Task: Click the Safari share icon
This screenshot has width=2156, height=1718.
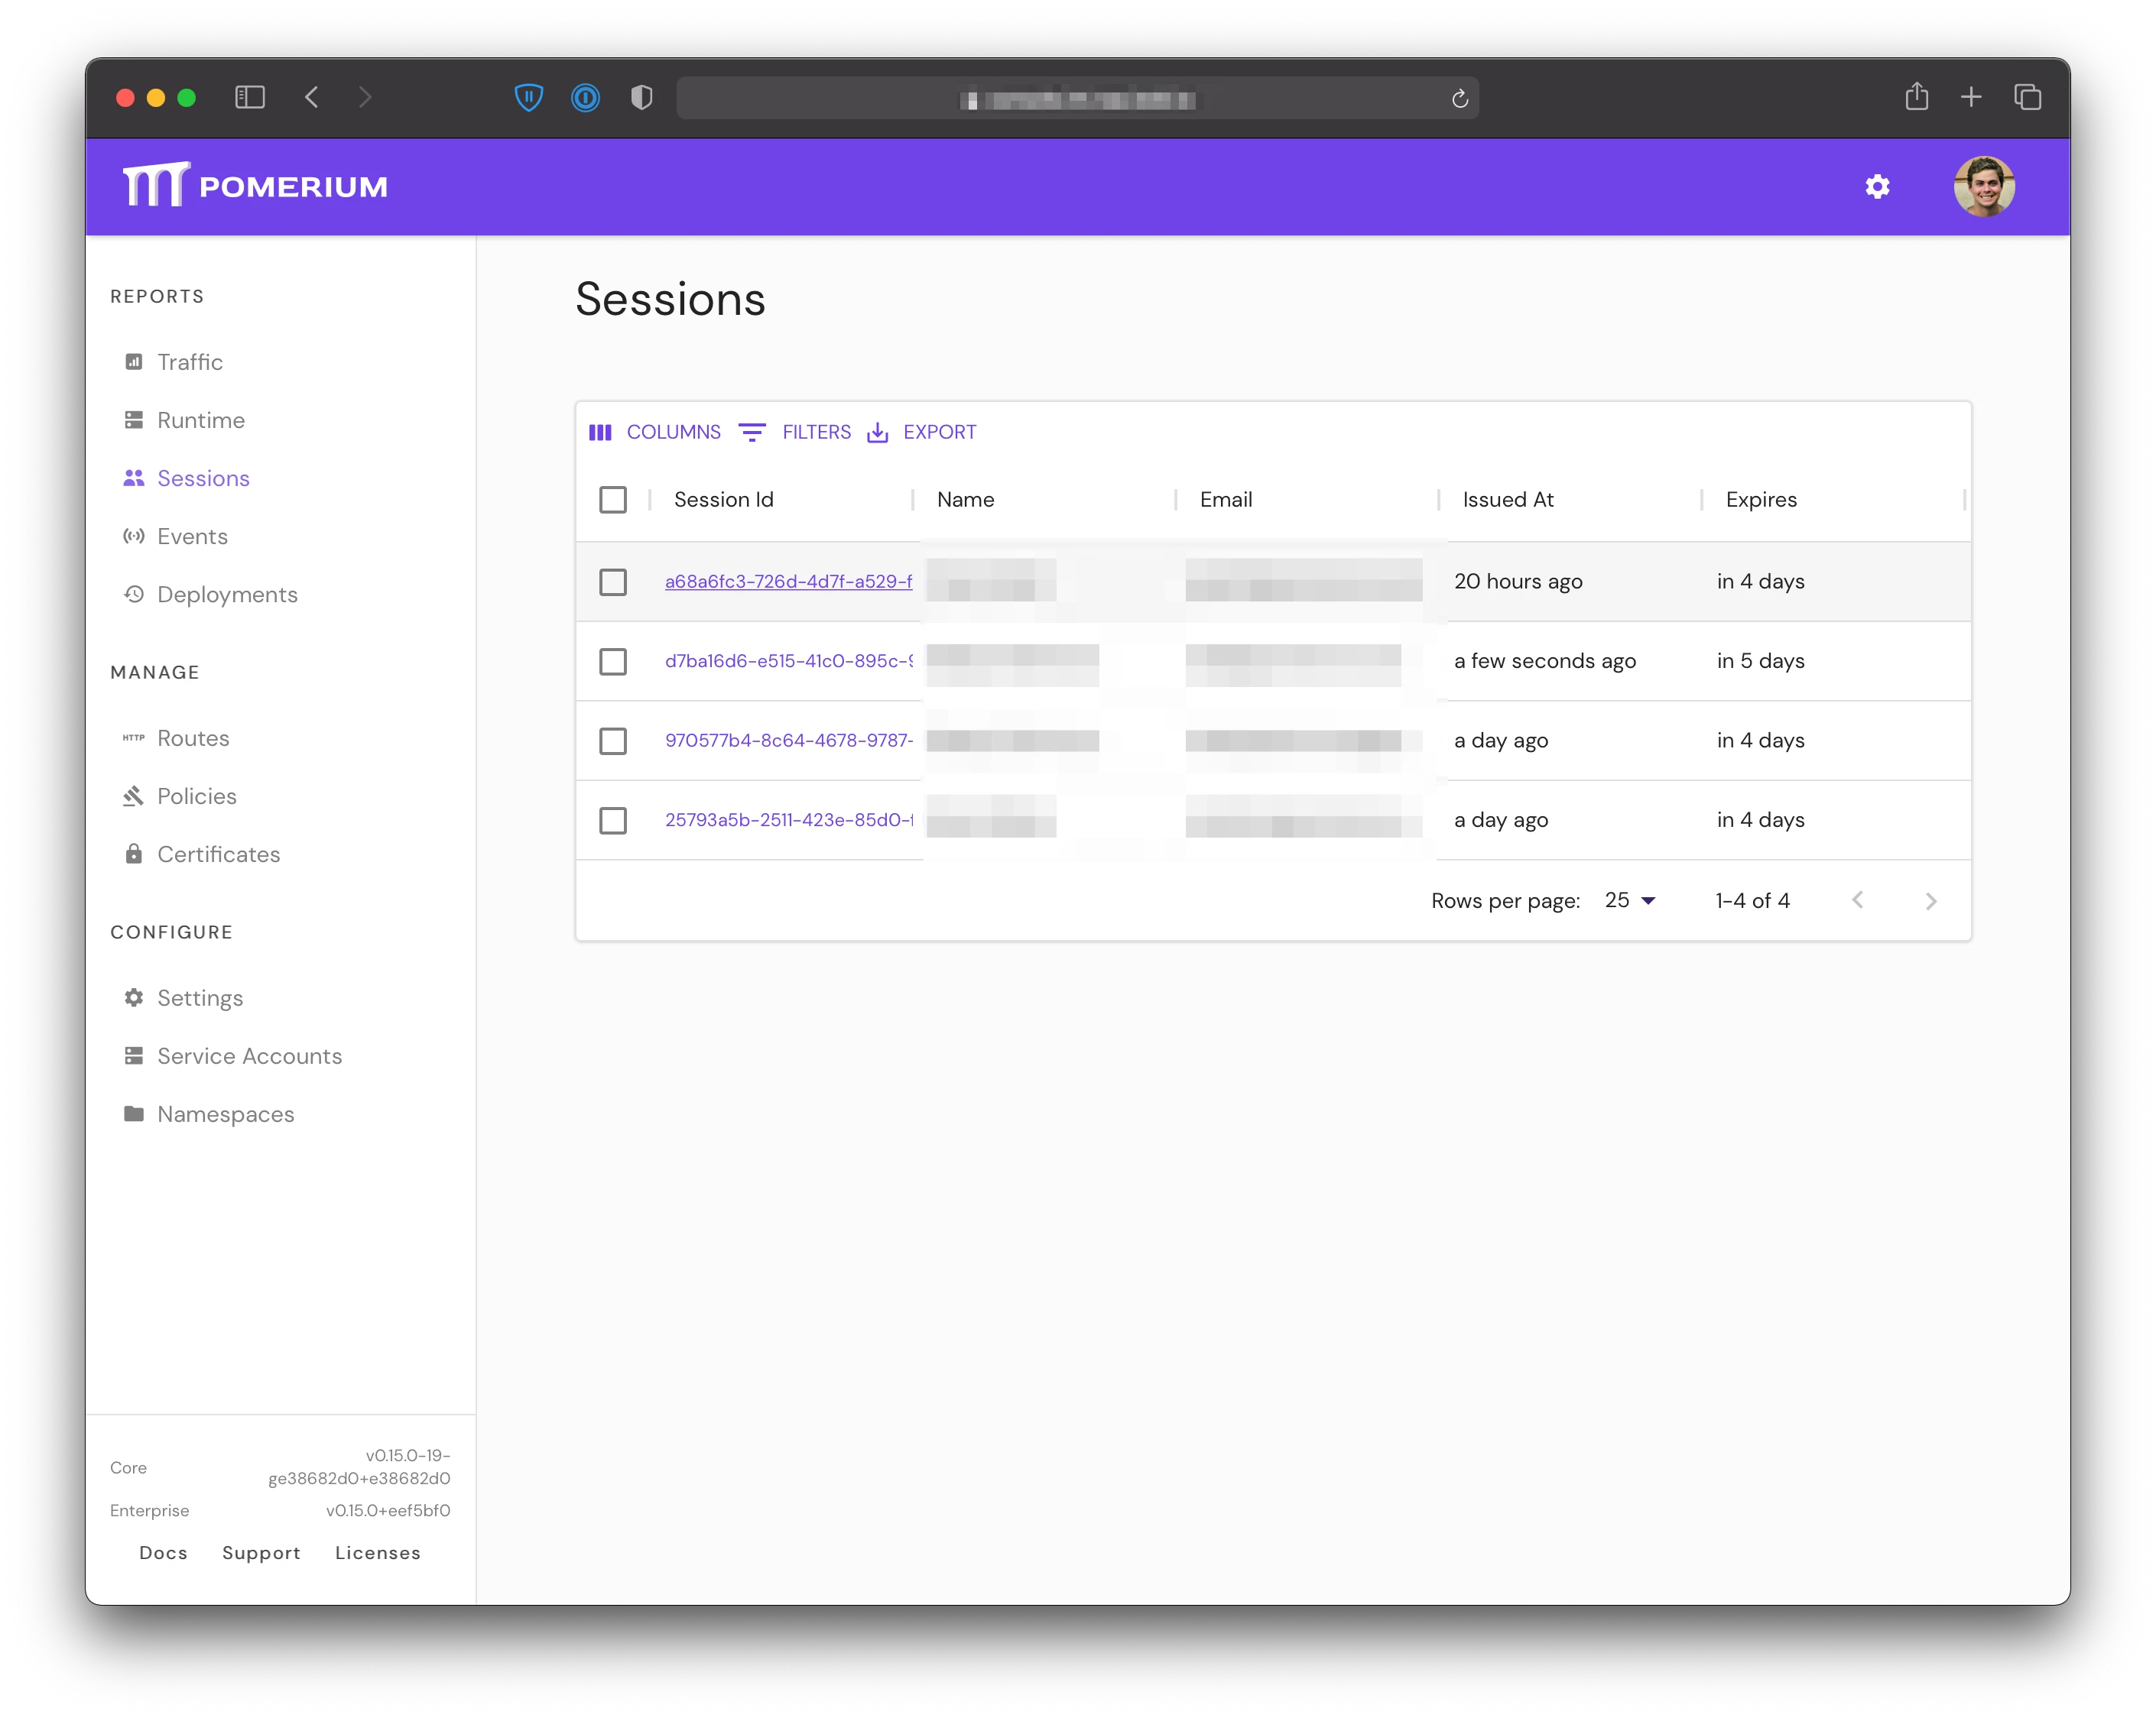Action: coord(1917,97)
